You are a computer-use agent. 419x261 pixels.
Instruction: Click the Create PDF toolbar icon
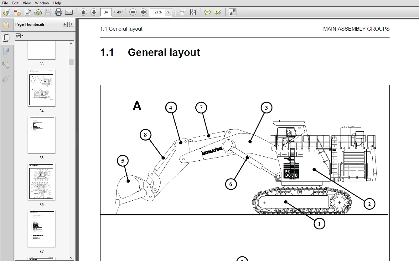pos(17,12)
